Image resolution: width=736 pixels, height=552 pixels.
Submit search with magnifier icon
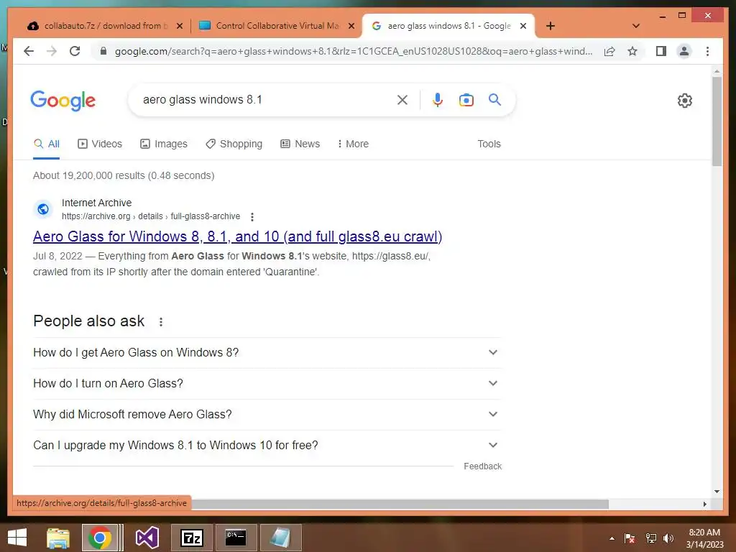[x=494, y=99]
